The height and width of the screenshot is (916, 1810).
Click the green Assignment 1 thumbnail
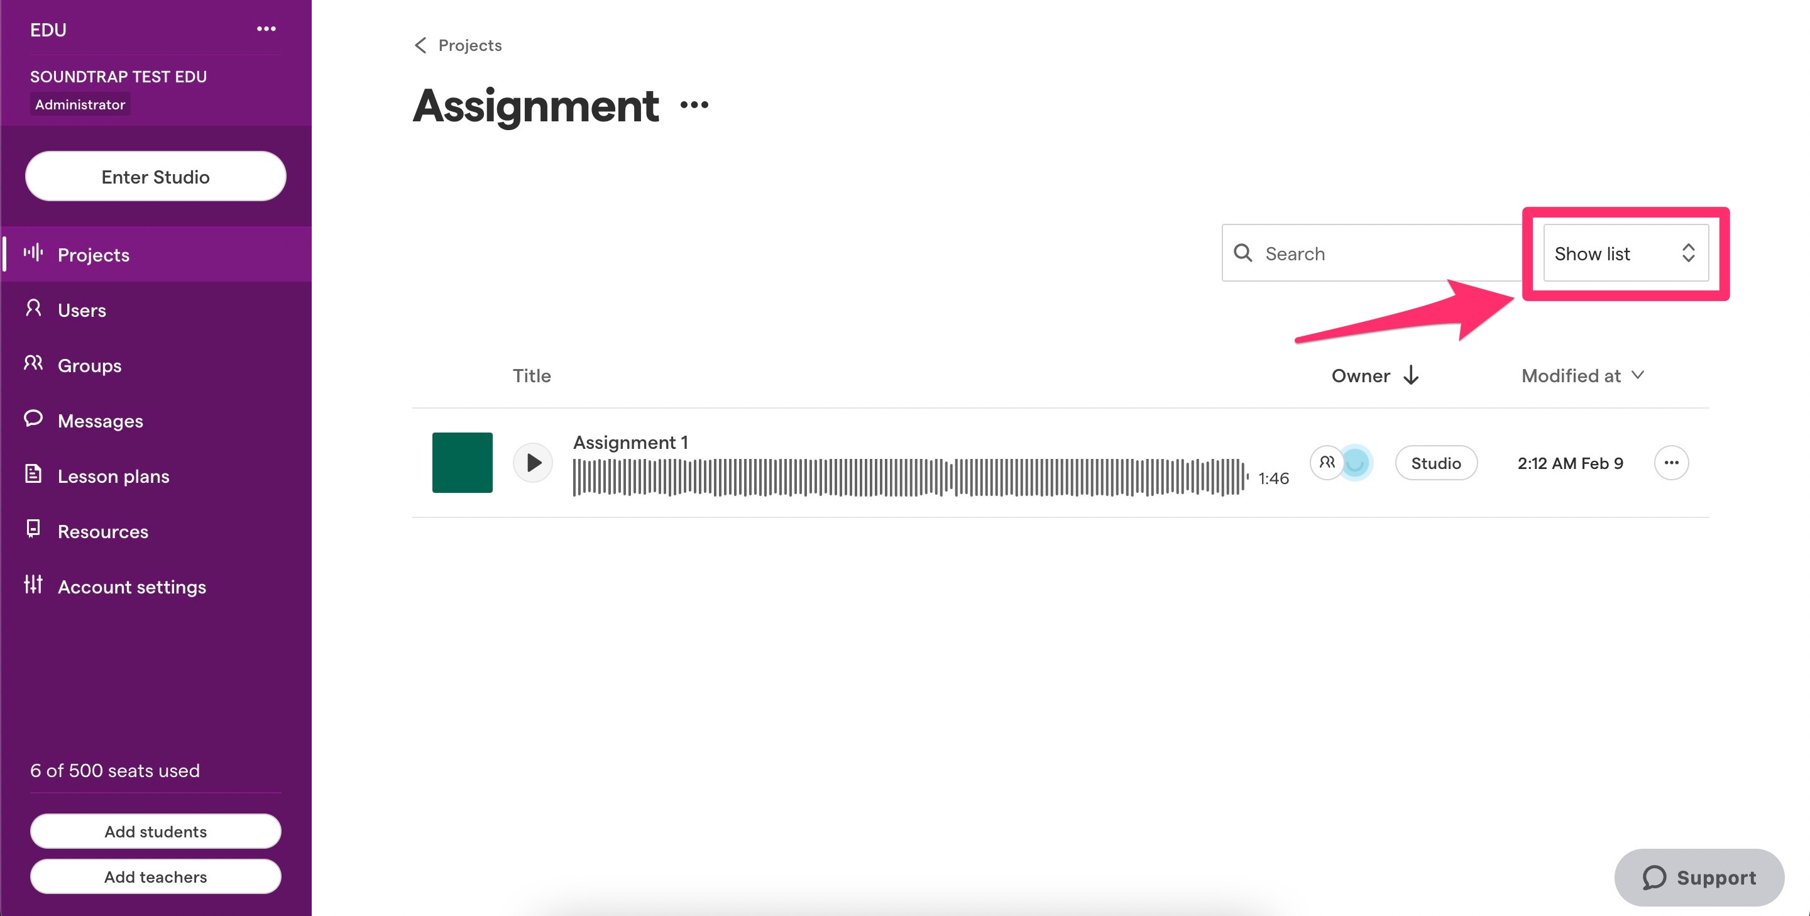[462, 463]
